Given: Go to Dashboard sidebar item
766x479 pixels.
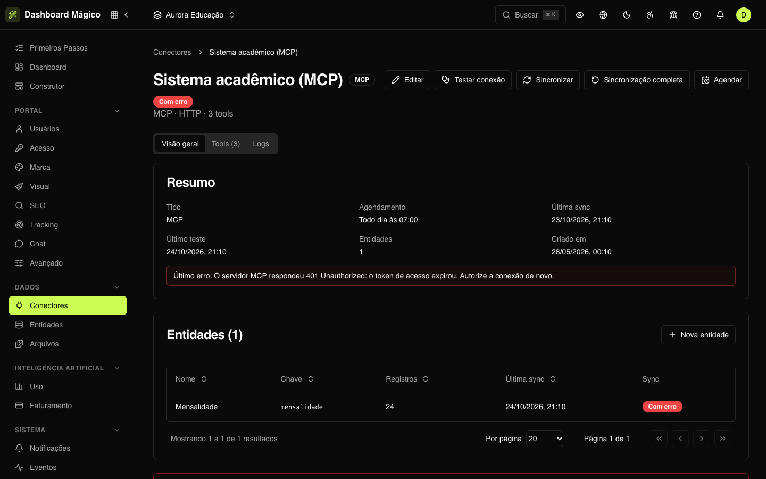Looking at the screenshot, I should tap(68, 67).
